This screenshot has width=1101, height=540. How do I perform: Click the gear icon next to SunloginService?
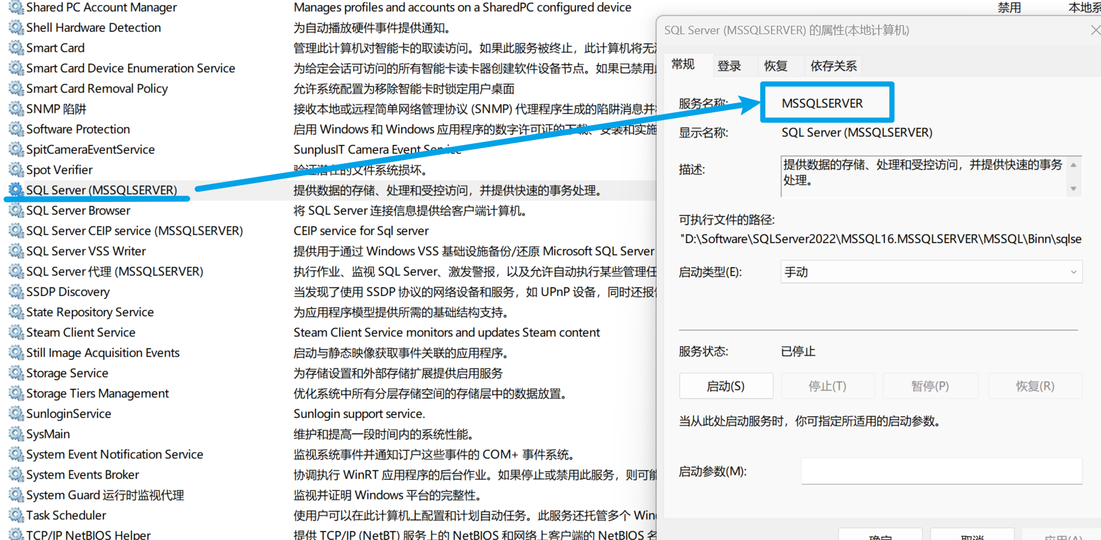click(16, 414)
